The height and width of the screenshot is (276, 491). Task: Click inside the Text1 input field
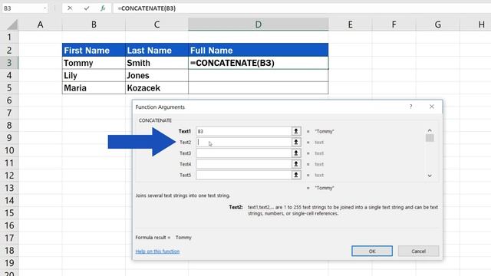click(244, 131)
